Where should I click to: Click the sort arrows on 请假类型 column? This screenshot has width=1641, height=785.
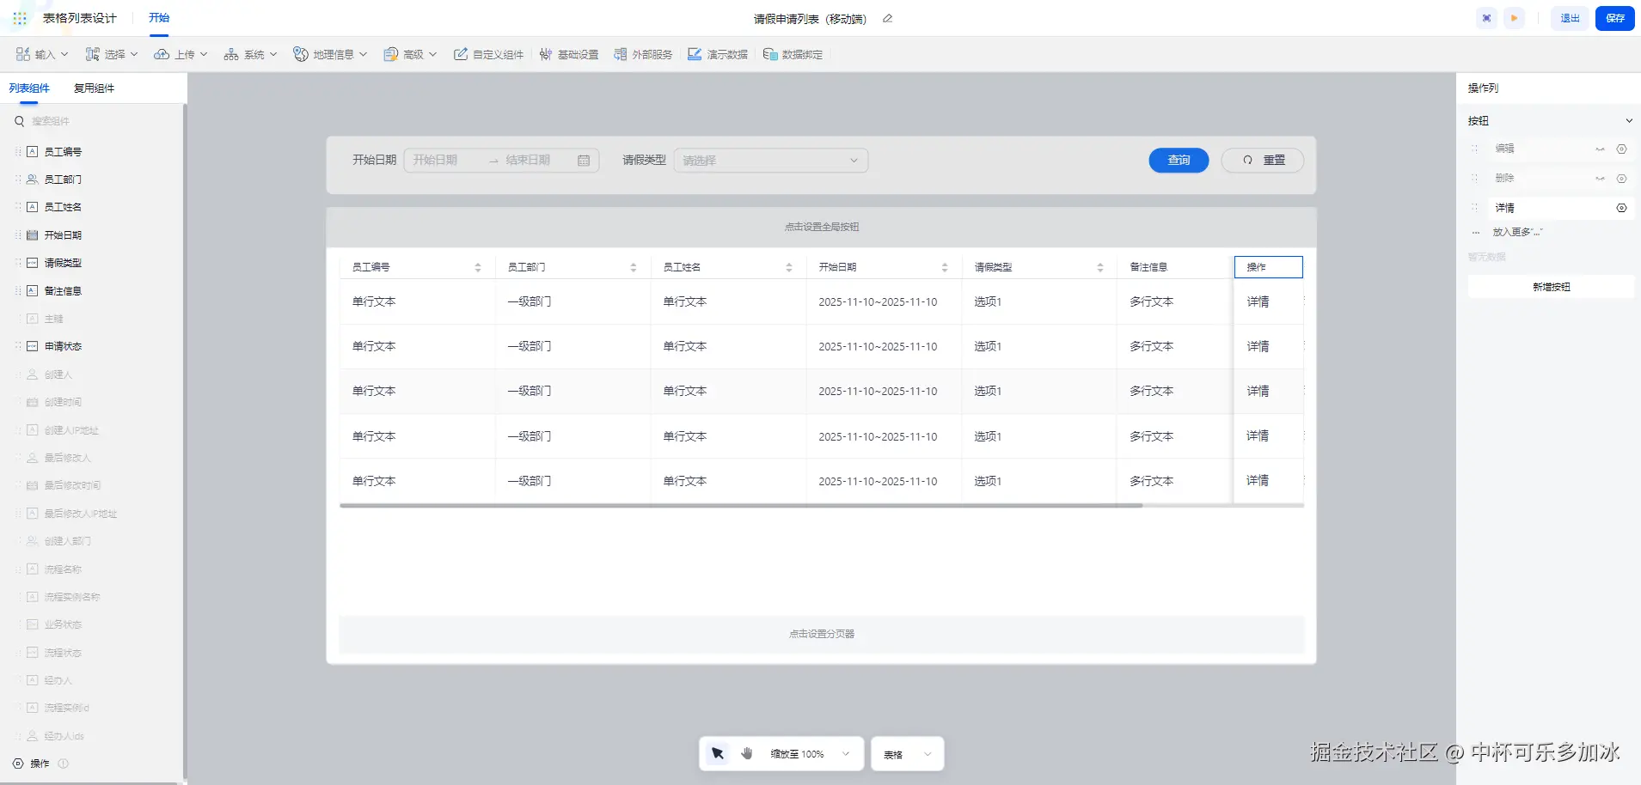point(1100,268)
